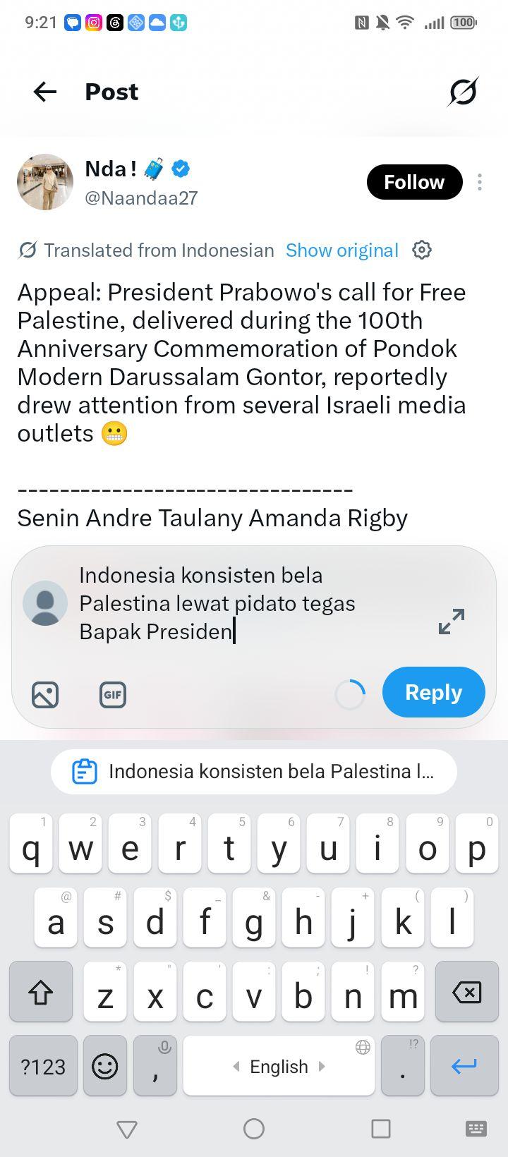The width and height of the screenshot is (508, 1157).
Task: Switch language with right arrow next to English
Action: click(x=322, y=1066)
